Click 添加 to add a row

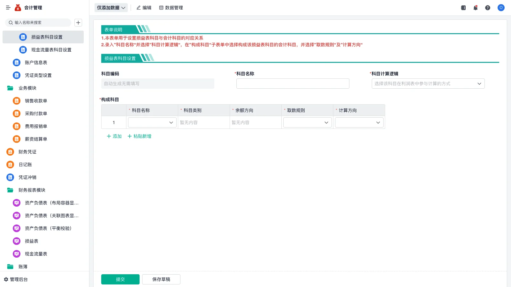point(114,136)
